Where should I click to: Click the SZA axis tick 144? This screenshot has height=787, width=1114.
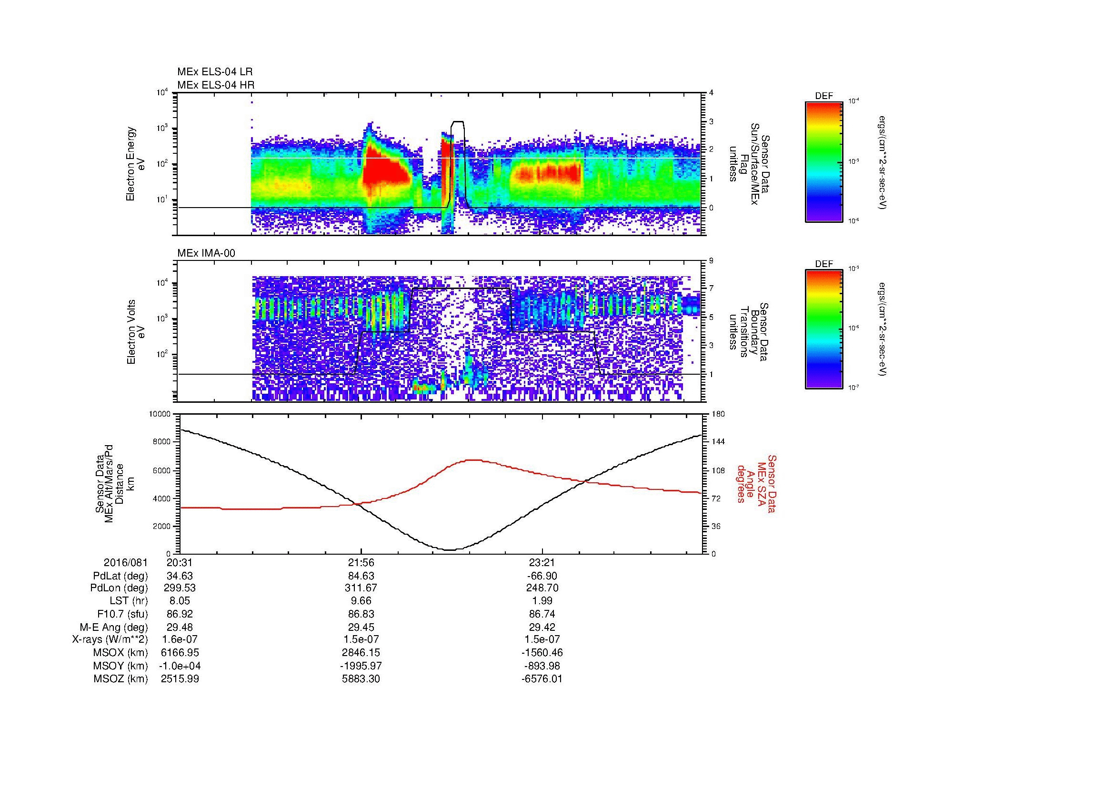click(x=719, y=442)
